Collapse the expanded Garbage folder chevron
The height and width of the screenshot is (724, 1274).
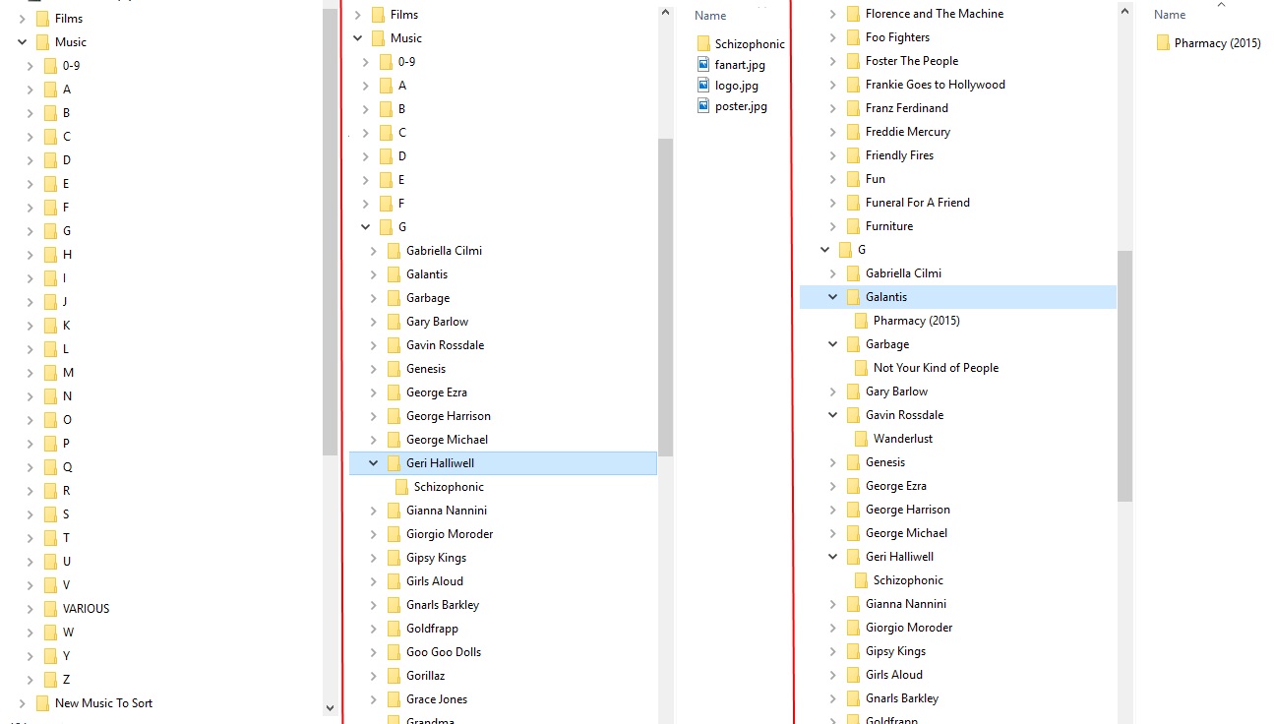(832, 344)
